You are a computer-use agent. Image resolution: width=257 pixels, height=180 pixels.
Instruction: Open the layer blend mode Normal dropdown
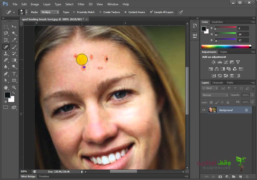[215, 95]
